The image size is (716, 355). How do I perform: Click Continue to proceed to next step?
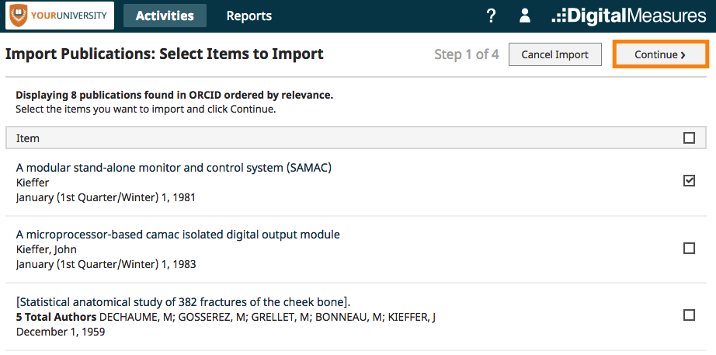(661, 55)
